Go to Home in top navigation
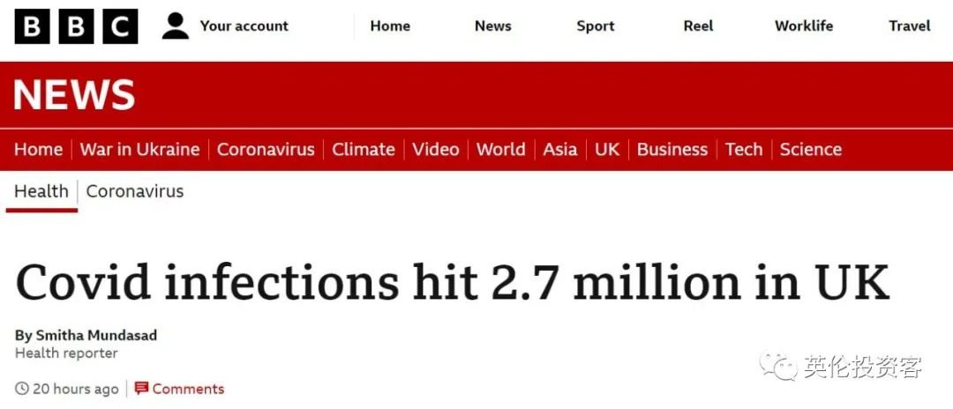Screen dimensions: 953x409 click(x=390, y=26)
